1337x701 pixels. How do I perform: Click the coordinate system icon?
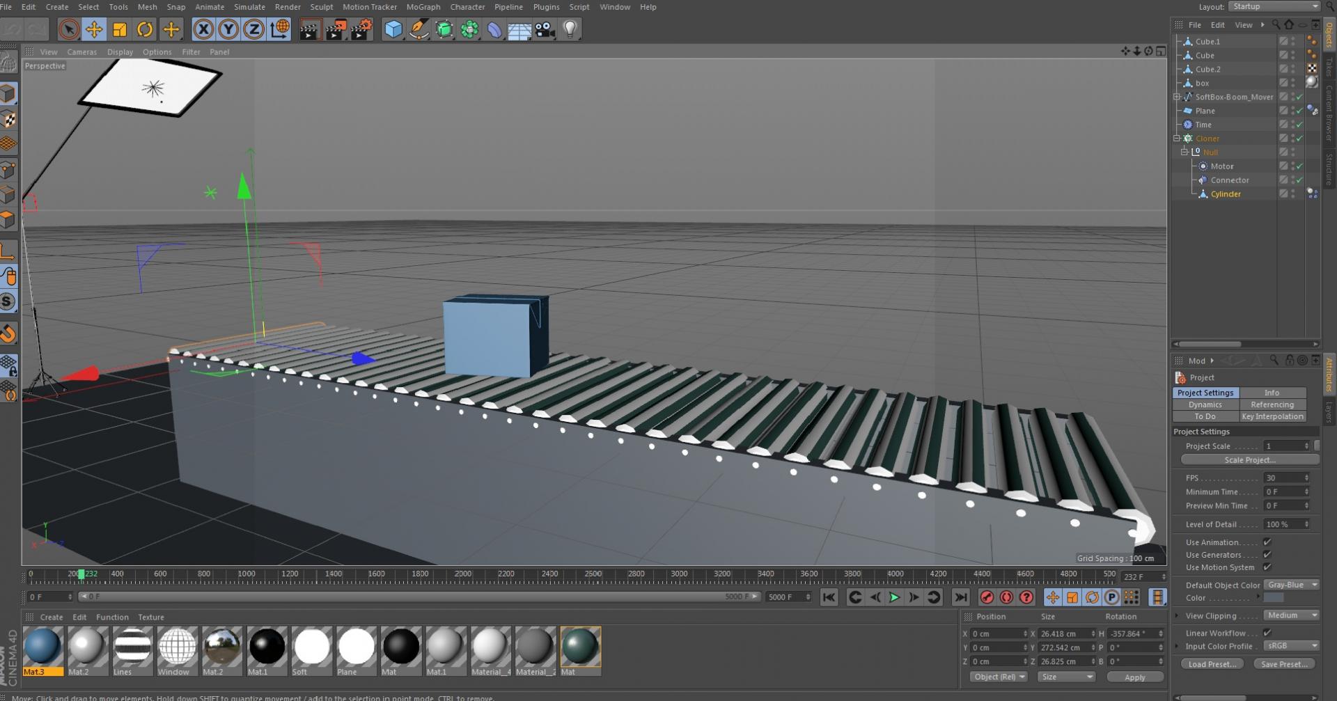pyautogui.click(x=279, y=29)
